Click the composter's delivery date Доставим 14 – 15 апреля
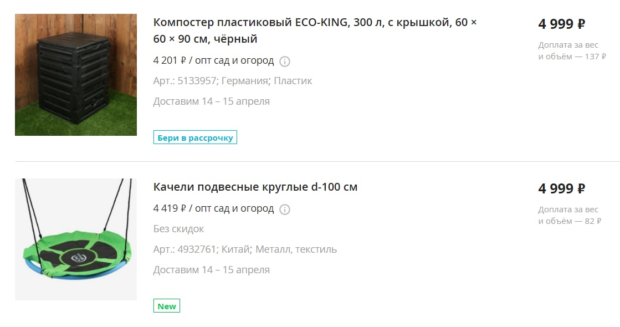The height and width of the screenshot is (327, 620). (x=212, y=101)
